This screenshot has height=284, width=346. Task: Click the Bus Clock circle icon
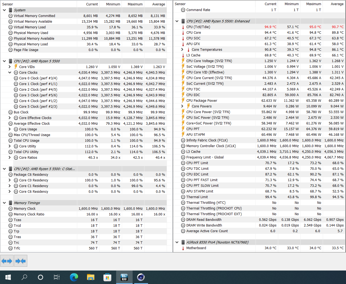[11, 112]
